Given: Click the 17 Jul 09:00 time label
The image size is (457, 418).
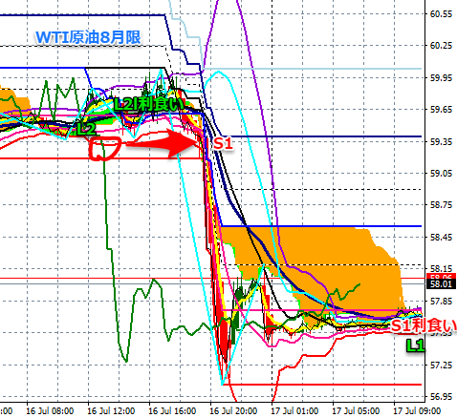Looking at the screenshot, I should pyautogui.click(x=417, y=410).
